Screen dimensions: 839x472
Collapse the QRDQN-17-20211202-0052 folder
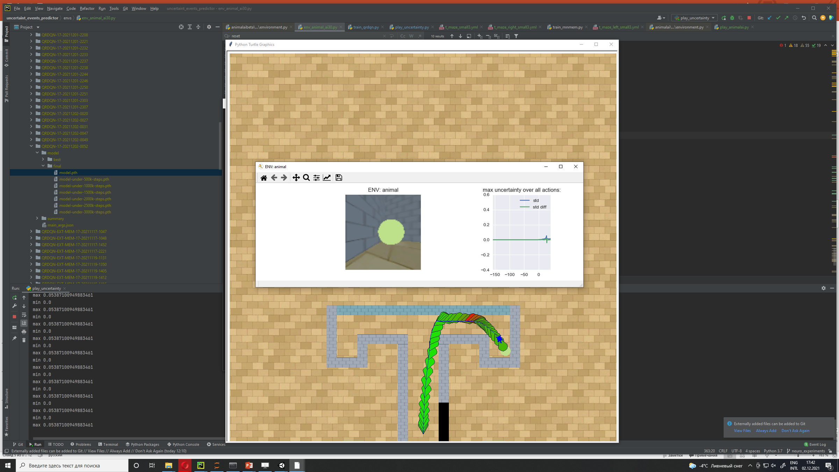pos(31,146)
